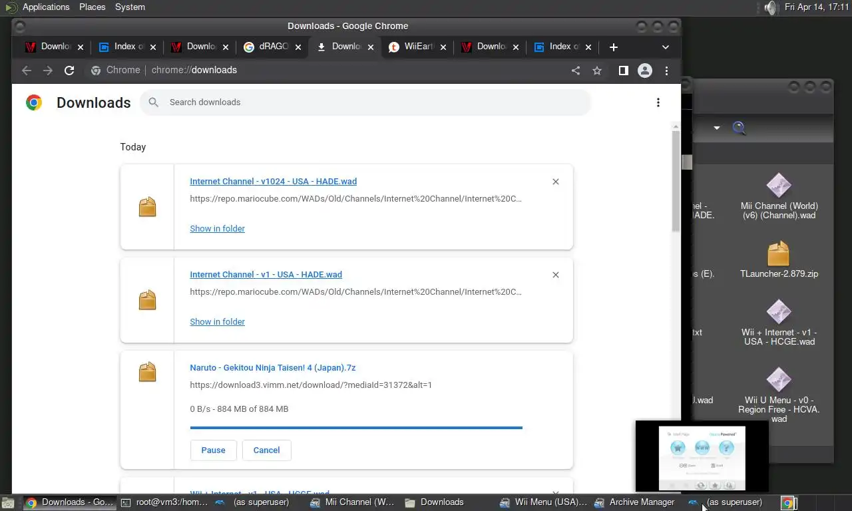852x511 pixels.
Task: Click the archive icon for Naruto download
Action: [x=147, y=372]
